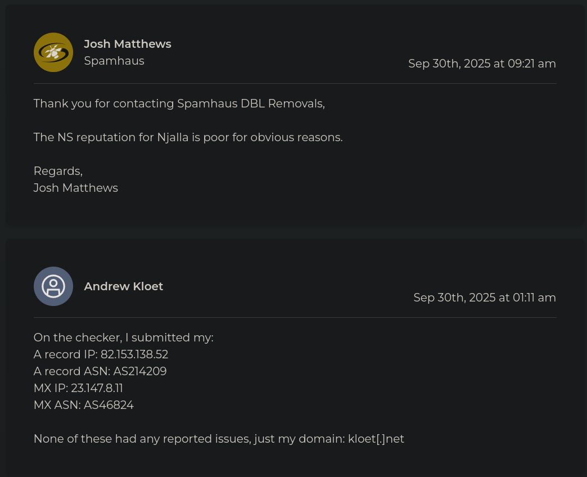This screenshot has width=587, height=477.
Task: Click the timestamp Sep 30th at 09:21 am
Action: pos(482,64)
